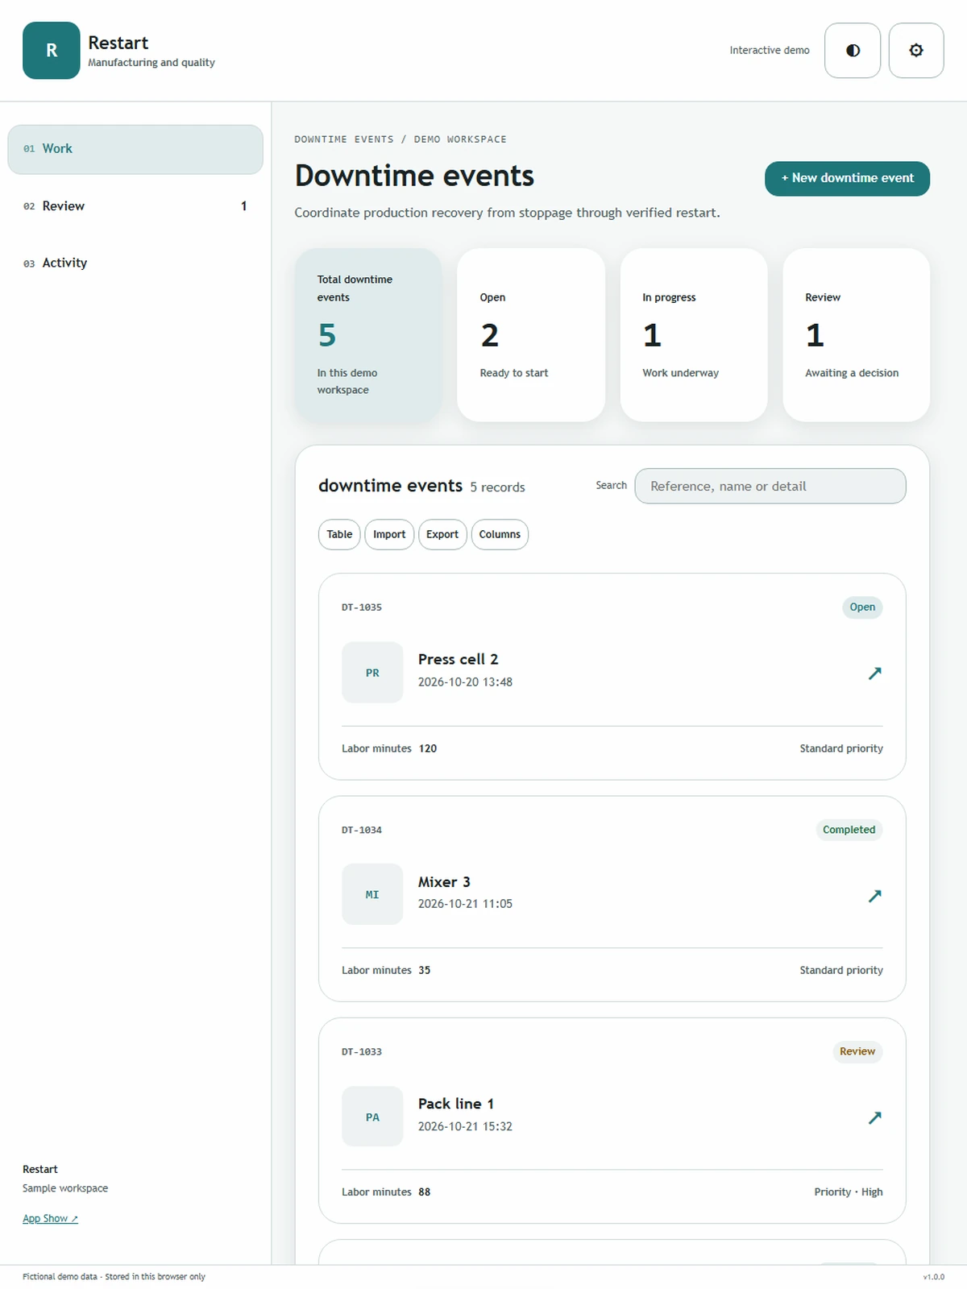Go to the Review navigation item

point(135,206)
